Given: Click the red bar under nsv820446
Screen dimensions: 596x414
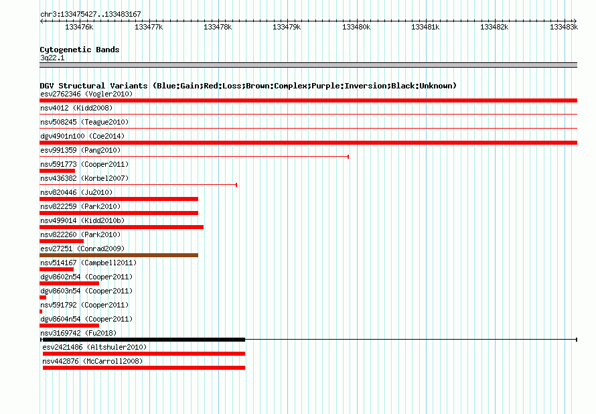Looking at the screenshot, I should 119,199.
